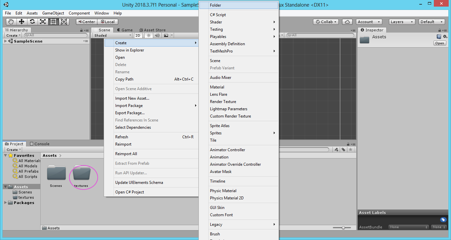
Task: Lock the Project panel
Action: 348,144
